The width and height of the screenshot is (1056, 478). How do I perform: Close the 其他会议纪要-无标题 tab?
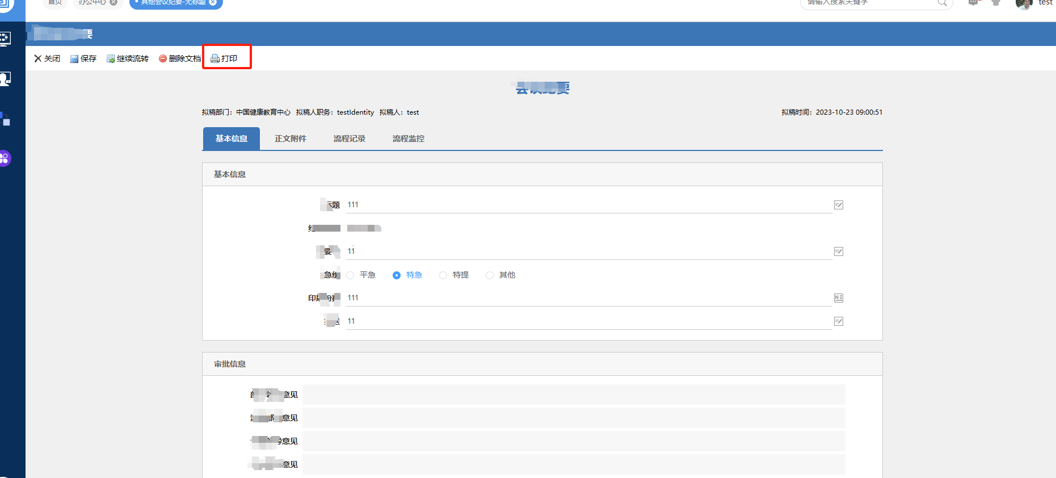pos(213,2)
